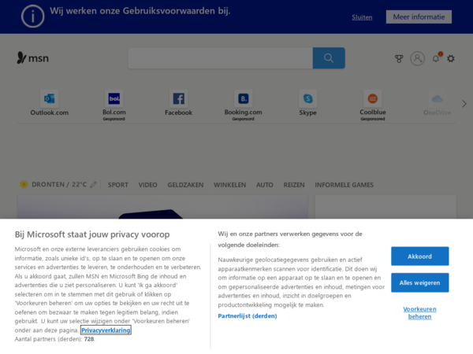Click the 'Wij werken onze Gebruiksvoorwaarden bij.' text

pyautogui.click(x=140, y=11)
